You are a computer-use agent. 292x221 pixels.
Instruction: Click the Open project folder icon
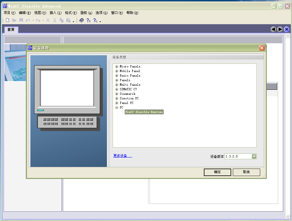pyautogui.click(x=14, y=20)
